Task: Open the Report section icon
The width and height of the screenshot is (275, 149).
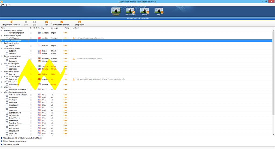Action: tap(144, 11)
